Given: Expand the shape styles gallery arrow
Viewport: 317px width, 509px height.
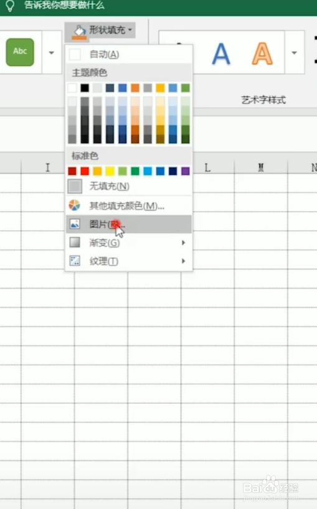Looking at the screenshot, I should click(51, 53).
